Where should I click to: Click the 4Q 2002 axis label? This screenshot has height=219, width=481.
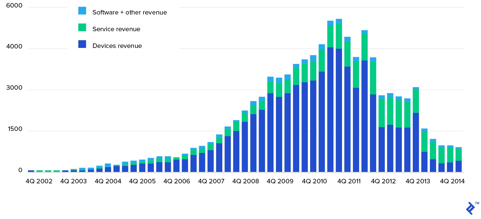[x=39, y=181]
